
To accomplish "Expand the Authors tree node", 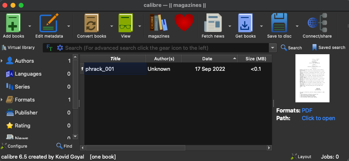I will click(2, 61).
